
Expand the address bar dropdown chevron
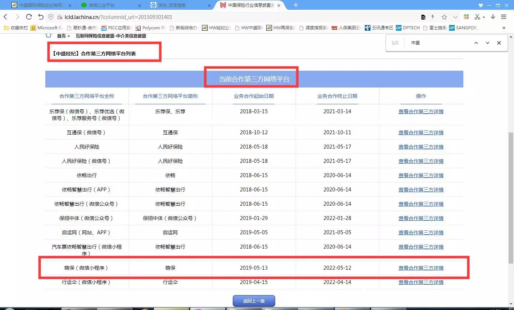(455, 17)
